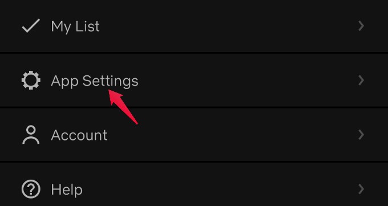
Task: Tap the checkmark icon beside My List
Action: 31,26
